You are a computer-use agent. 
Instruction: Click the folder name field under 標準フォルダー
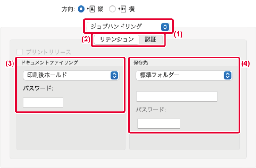click(177, 96)
